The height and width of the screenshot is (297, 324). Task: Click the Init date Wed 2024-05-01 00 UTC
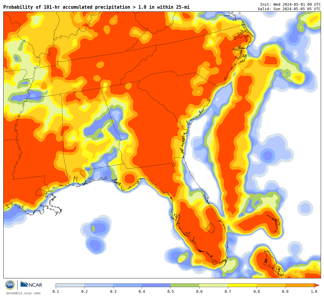pos(290,4)
